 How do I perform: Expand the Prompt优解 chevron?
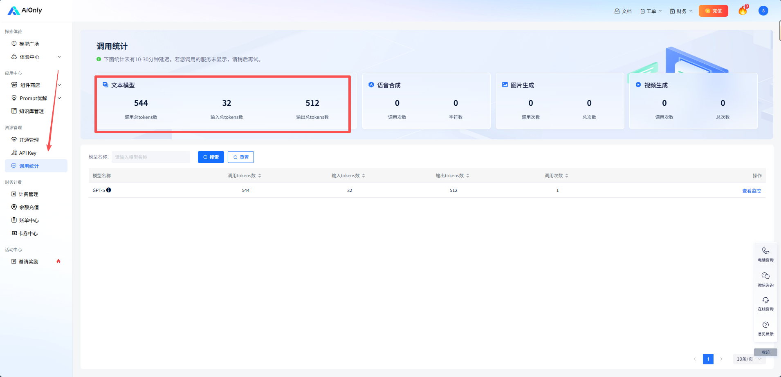[59, 98]
